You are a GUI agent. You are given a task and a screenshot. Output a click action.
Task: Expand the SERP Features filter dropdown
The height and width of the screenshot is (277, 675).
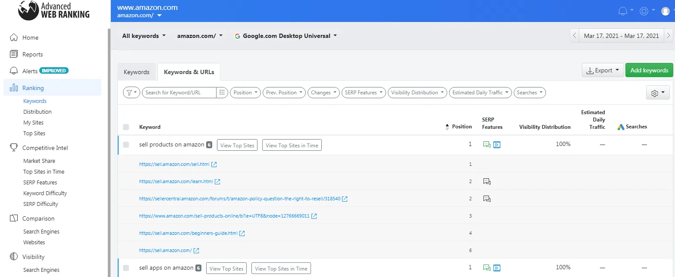tap(364, 93)
